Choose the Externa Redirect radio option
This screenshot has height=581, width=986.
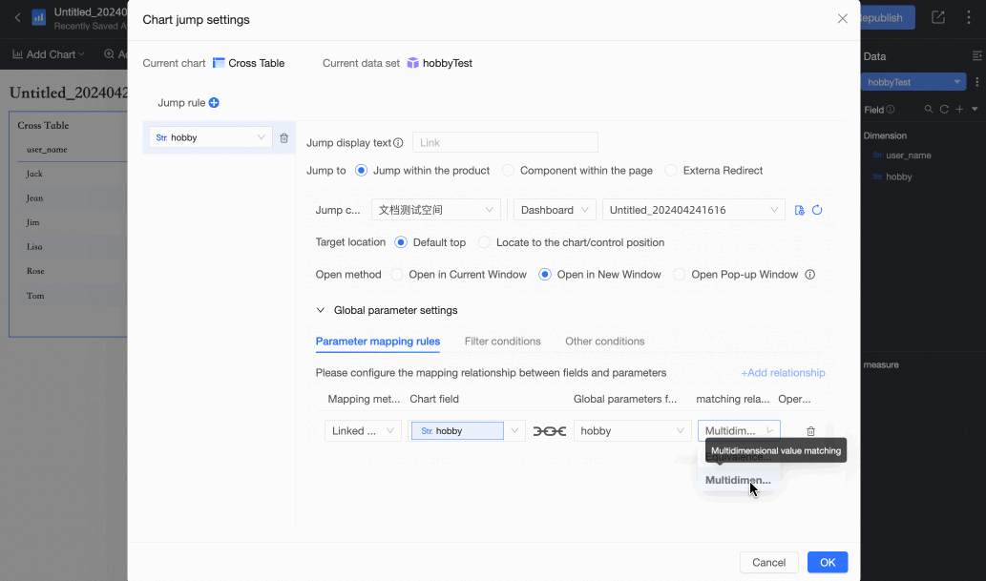(672, 171)
